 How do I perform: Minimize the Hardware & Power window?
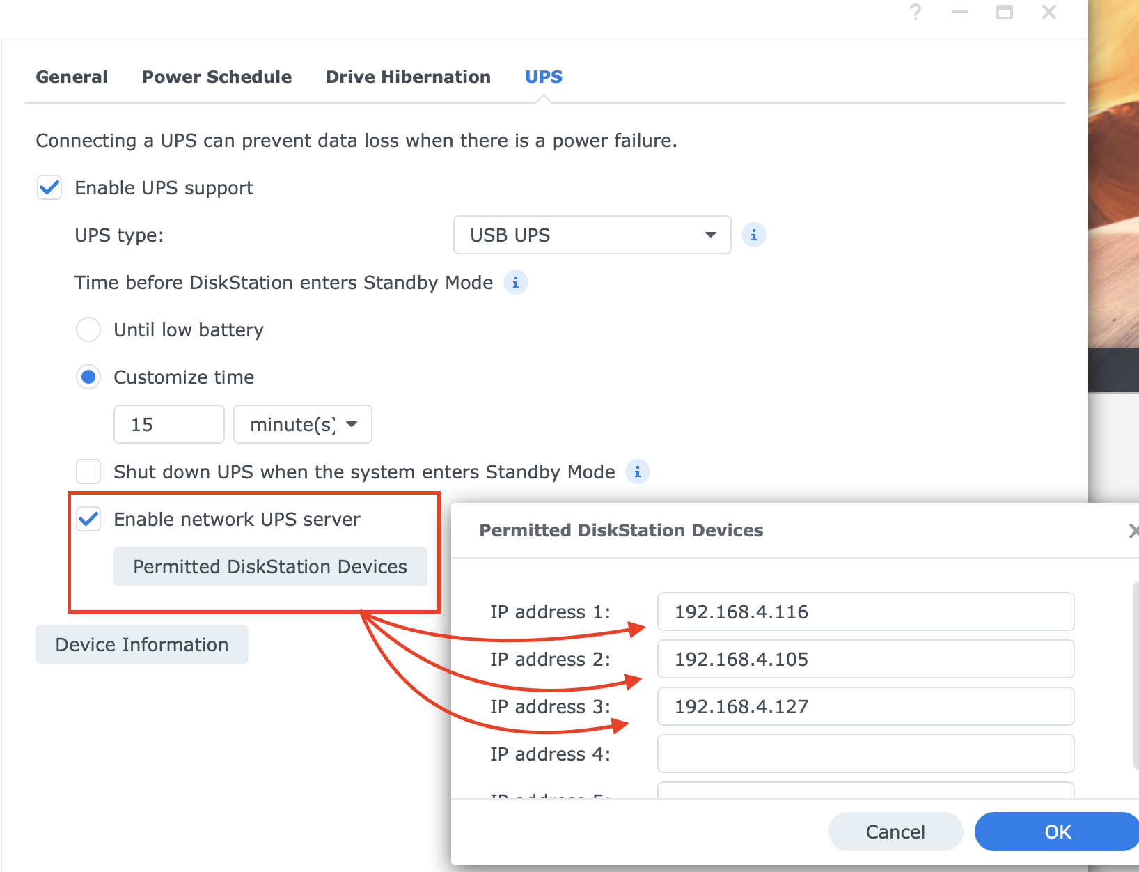point(960,12)
